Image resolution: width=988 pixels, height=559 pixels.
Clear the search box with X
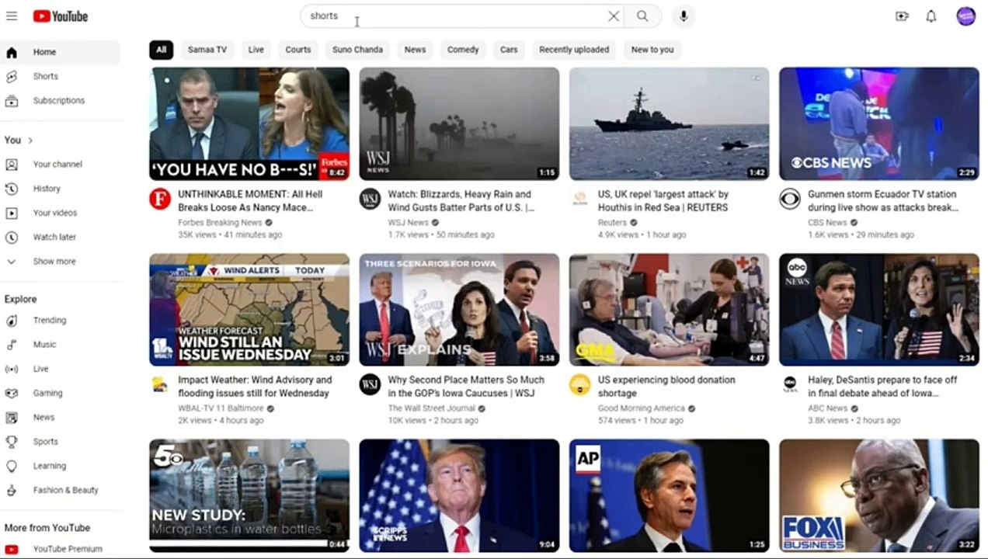[614, 16]
